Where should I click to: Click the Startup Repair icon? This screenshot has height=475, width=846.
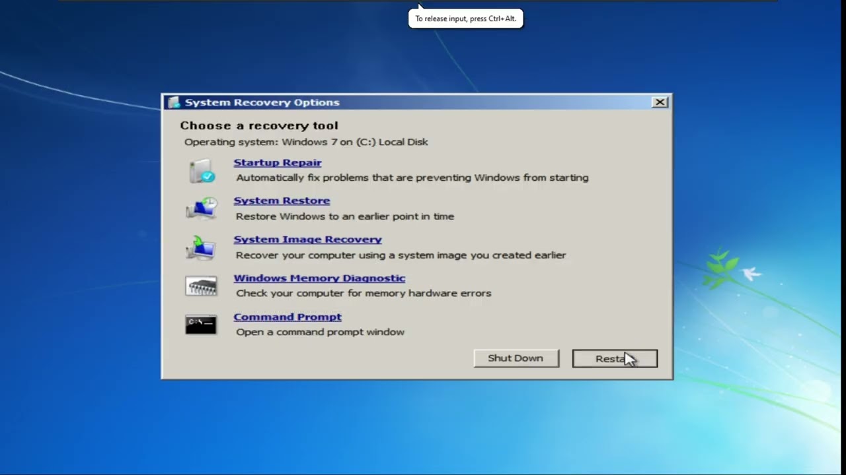(x=202, y=171)
